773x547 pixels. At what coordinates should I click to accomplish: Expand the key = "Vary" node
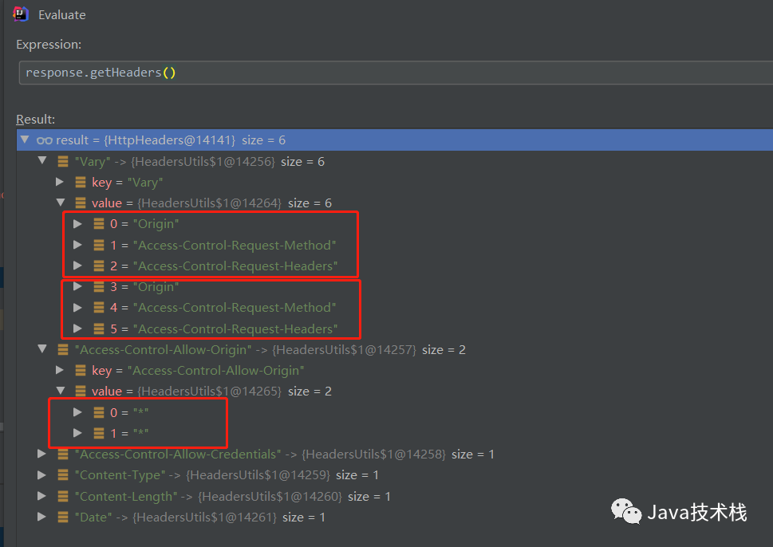click(60, 183)
